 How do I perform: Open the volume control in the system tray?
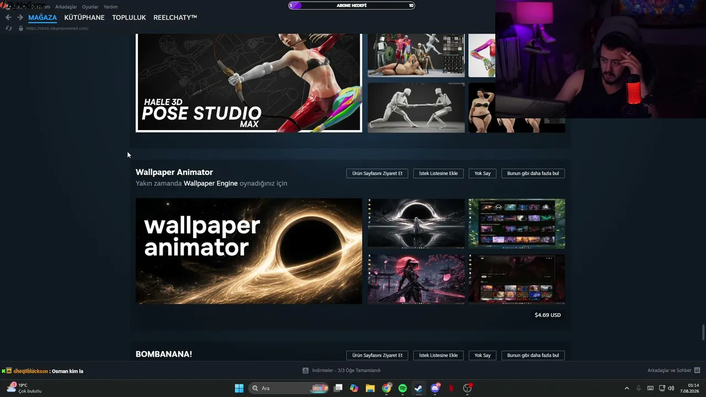pyautogui.click(x=671, y=388)
